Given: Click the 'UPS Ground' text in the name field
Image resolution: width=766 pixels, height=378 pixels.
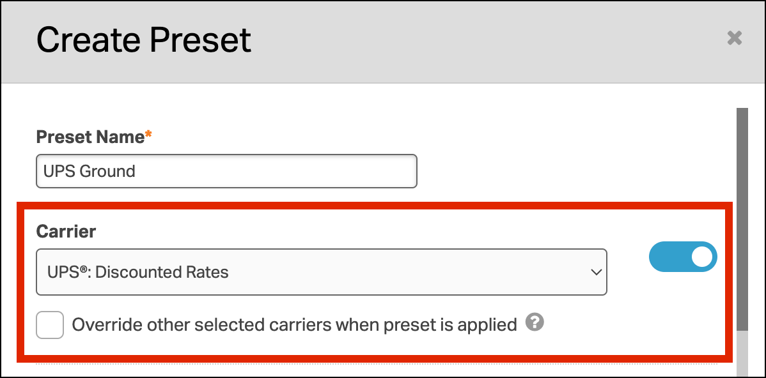Looking at the screenshot, I should [89, 171].
